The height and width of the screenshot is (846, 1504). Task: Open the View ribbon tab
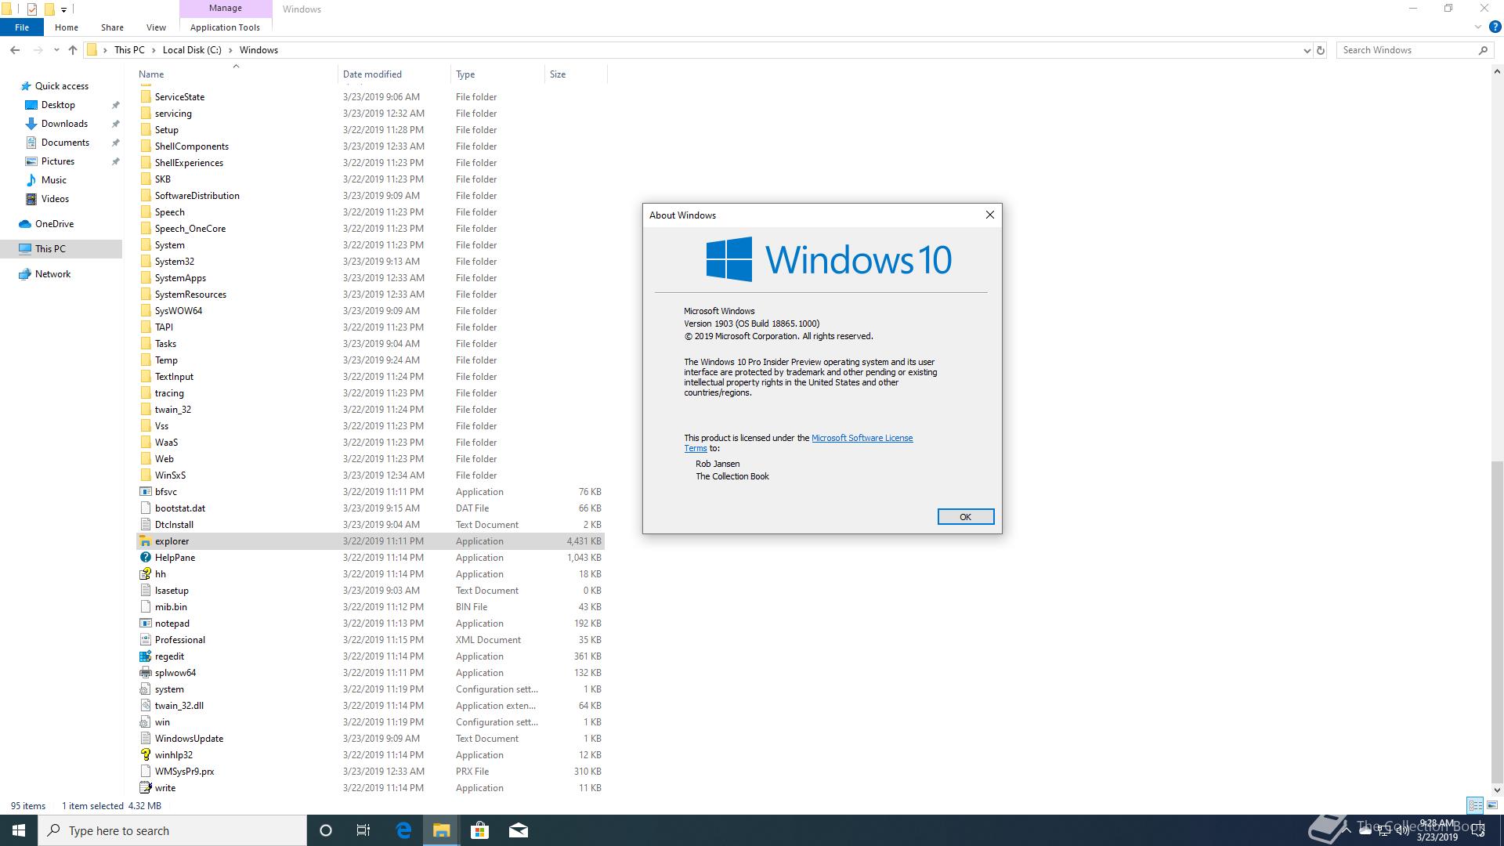click(x=156, y=27)
